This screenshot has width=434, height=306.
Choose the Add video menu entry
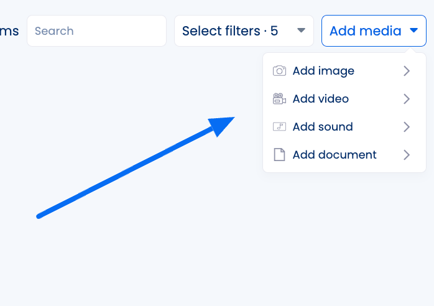click(x=344, y=99)
